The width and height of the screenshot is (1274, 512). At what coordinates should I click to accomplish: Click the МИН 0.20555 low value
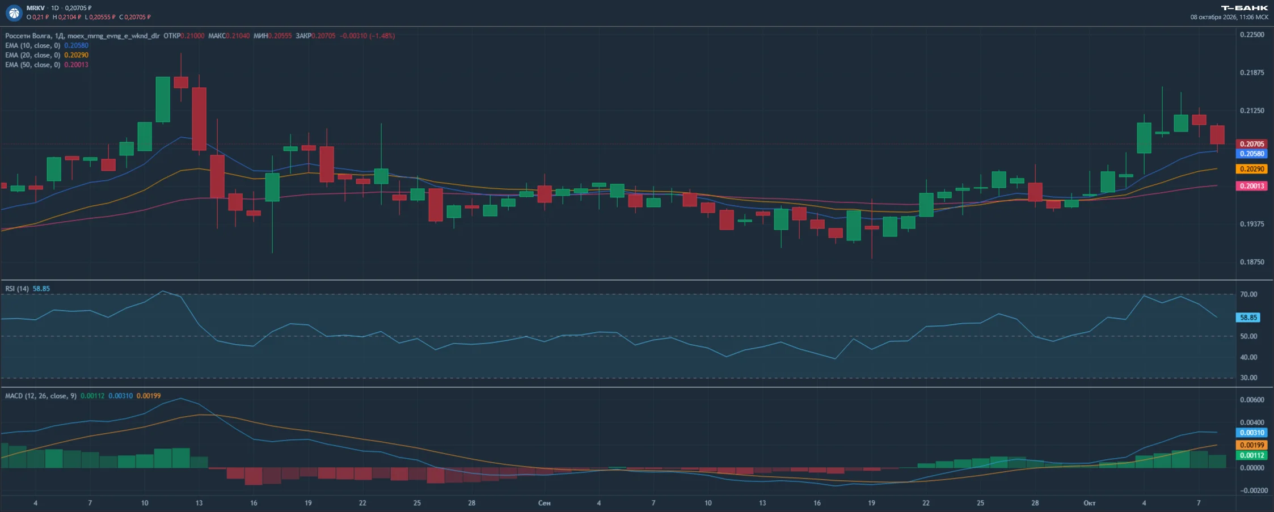pyautogui.click(x=273, y=36)
